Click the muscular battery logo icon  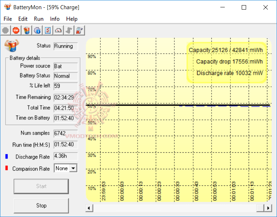(x=12, y=46)
